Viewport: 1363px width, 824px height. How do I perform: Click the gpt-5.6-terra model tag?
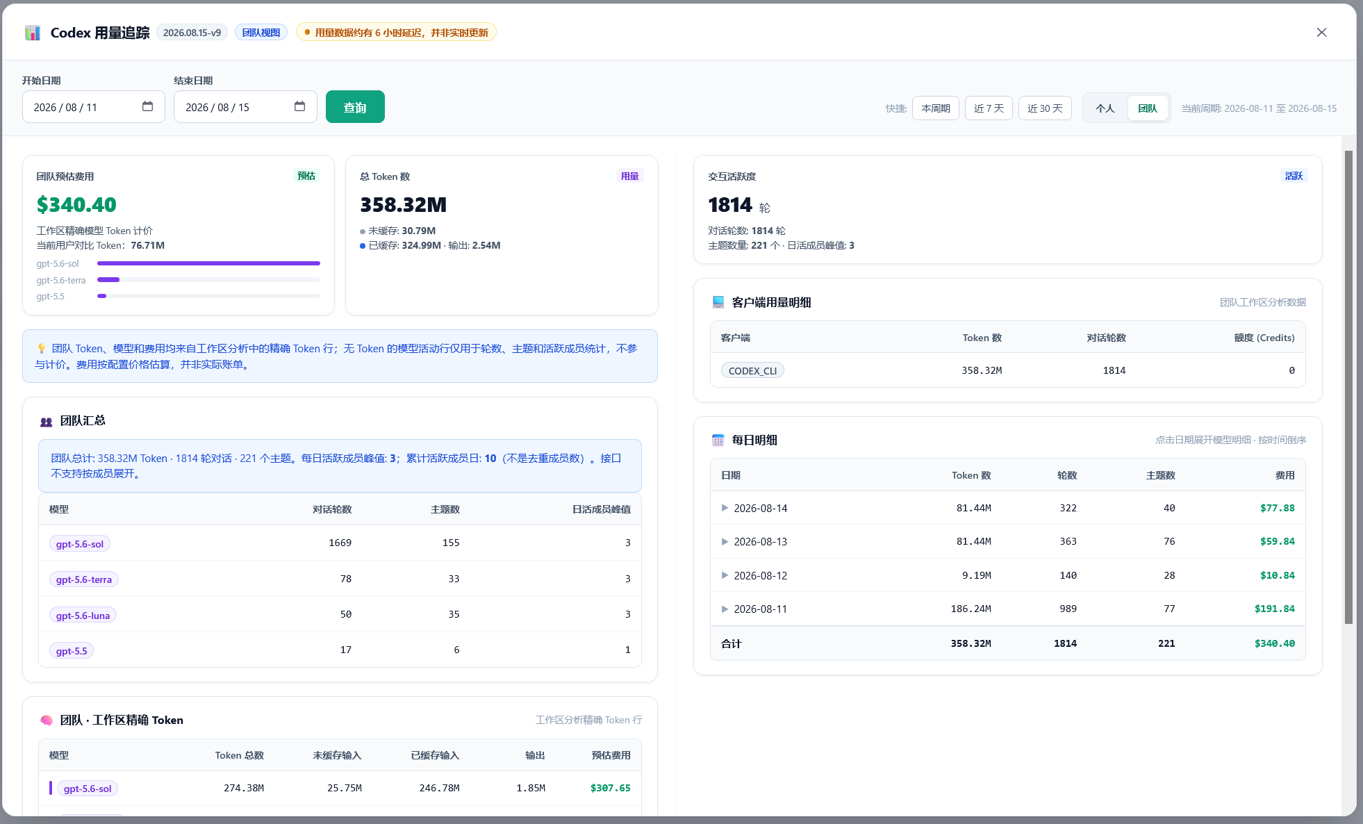[84, 579]
